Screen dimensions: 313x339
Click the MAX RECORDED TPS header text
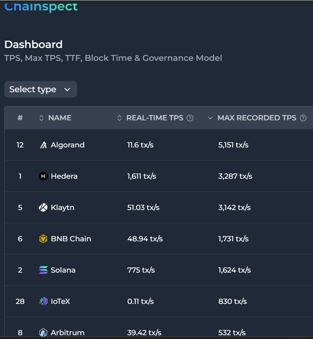click(x=257, y=118)
